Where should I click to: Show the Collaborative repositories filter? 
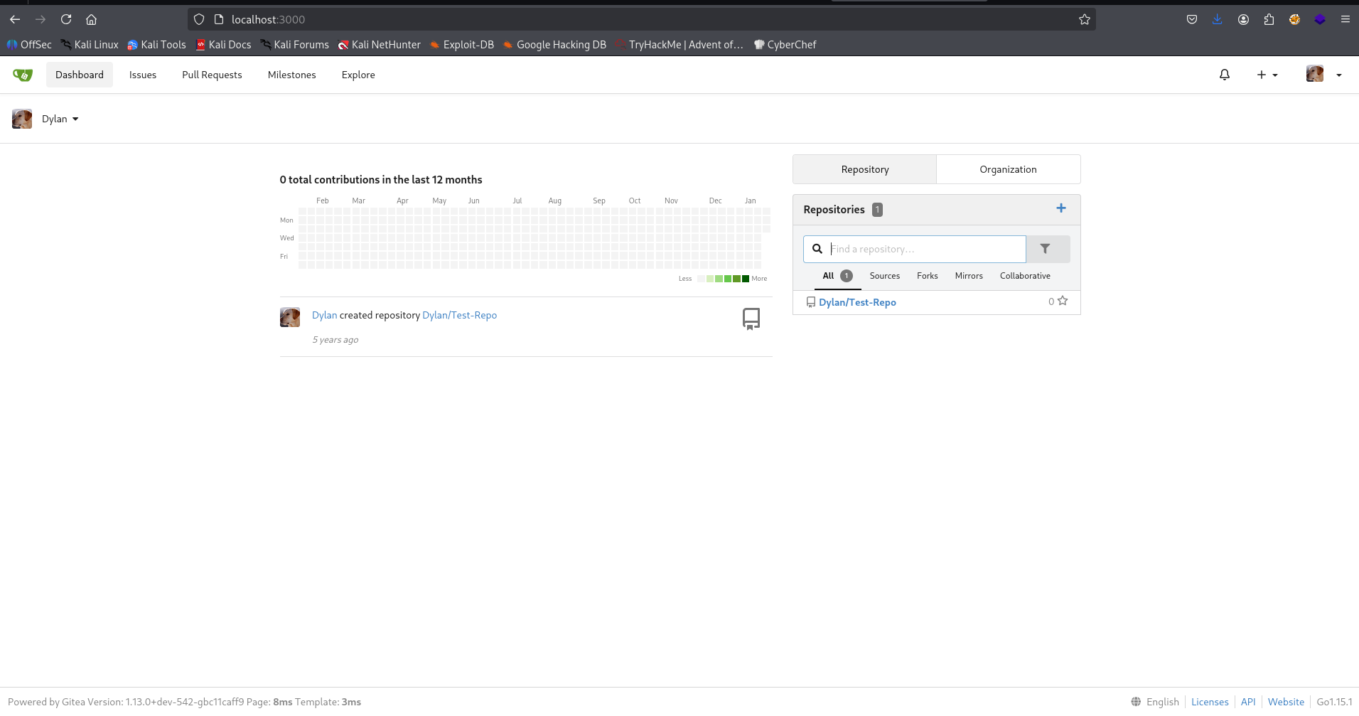click(x=1024, y=276)
